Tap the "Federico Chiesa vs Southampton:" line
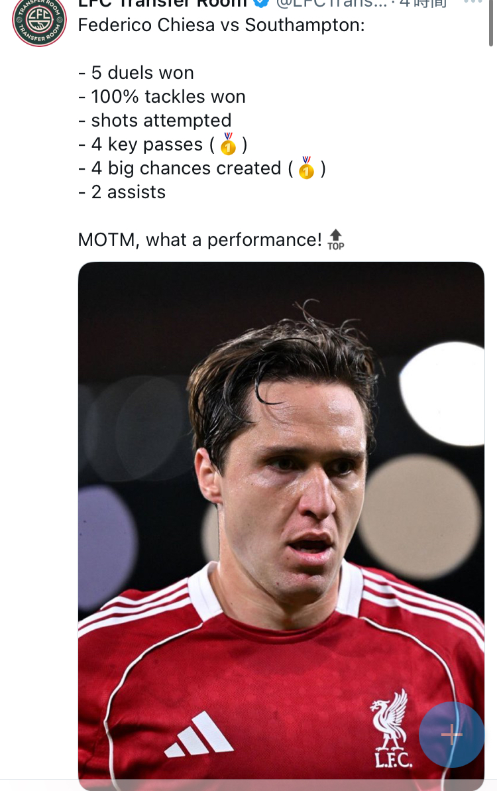497x791 pixels. tap(221, 26)
